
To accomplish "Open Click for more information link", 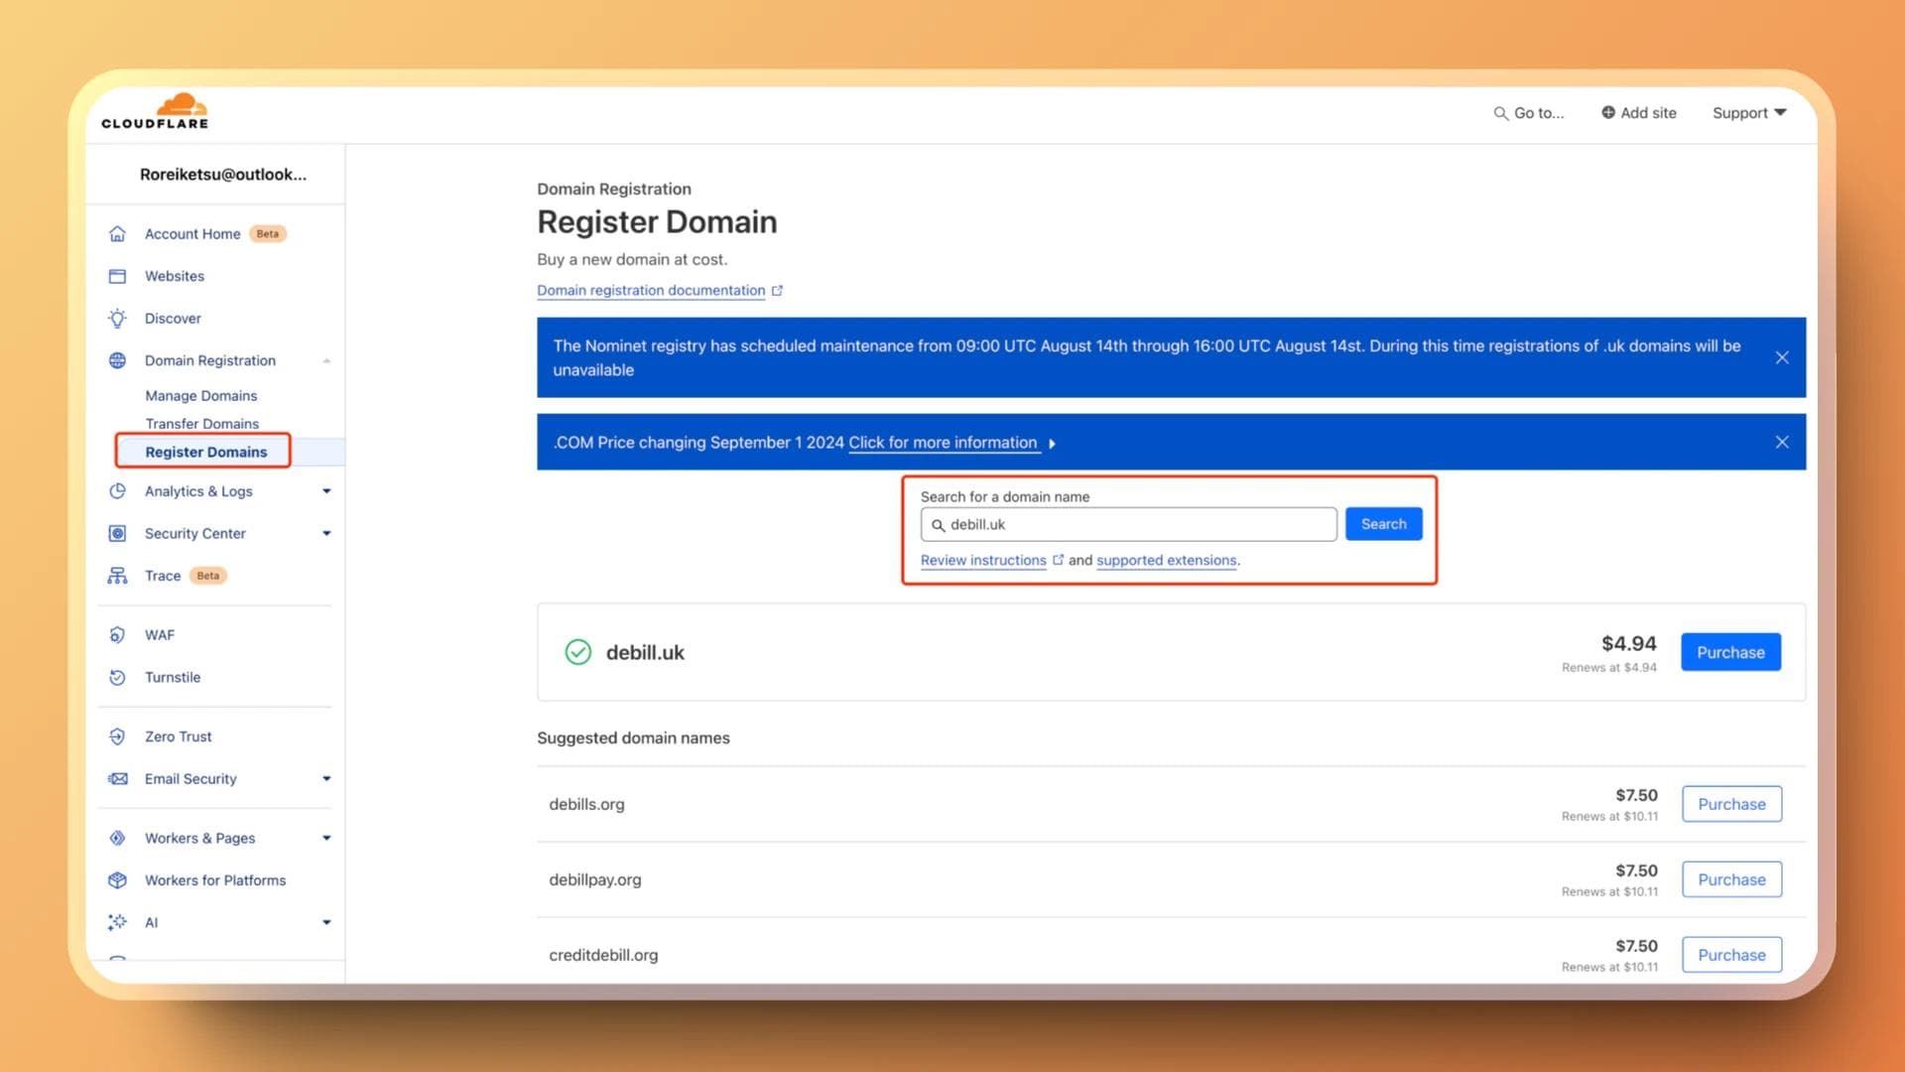I will point(943,443).
